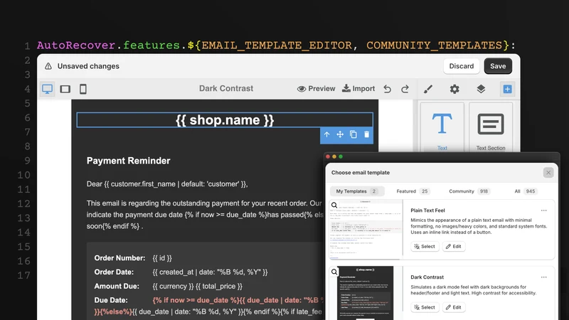Image resolution: width=569 pixels, height=320 pixels.
Task: Choose the Text block
Action: pyautogui.click(x=442, y=127)
